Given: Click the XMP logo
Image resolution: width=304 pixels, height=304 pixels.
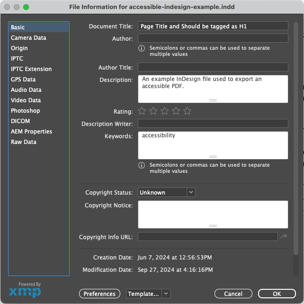Looking at the screenshot, I should pyautogui.click(x=25, y=290).
